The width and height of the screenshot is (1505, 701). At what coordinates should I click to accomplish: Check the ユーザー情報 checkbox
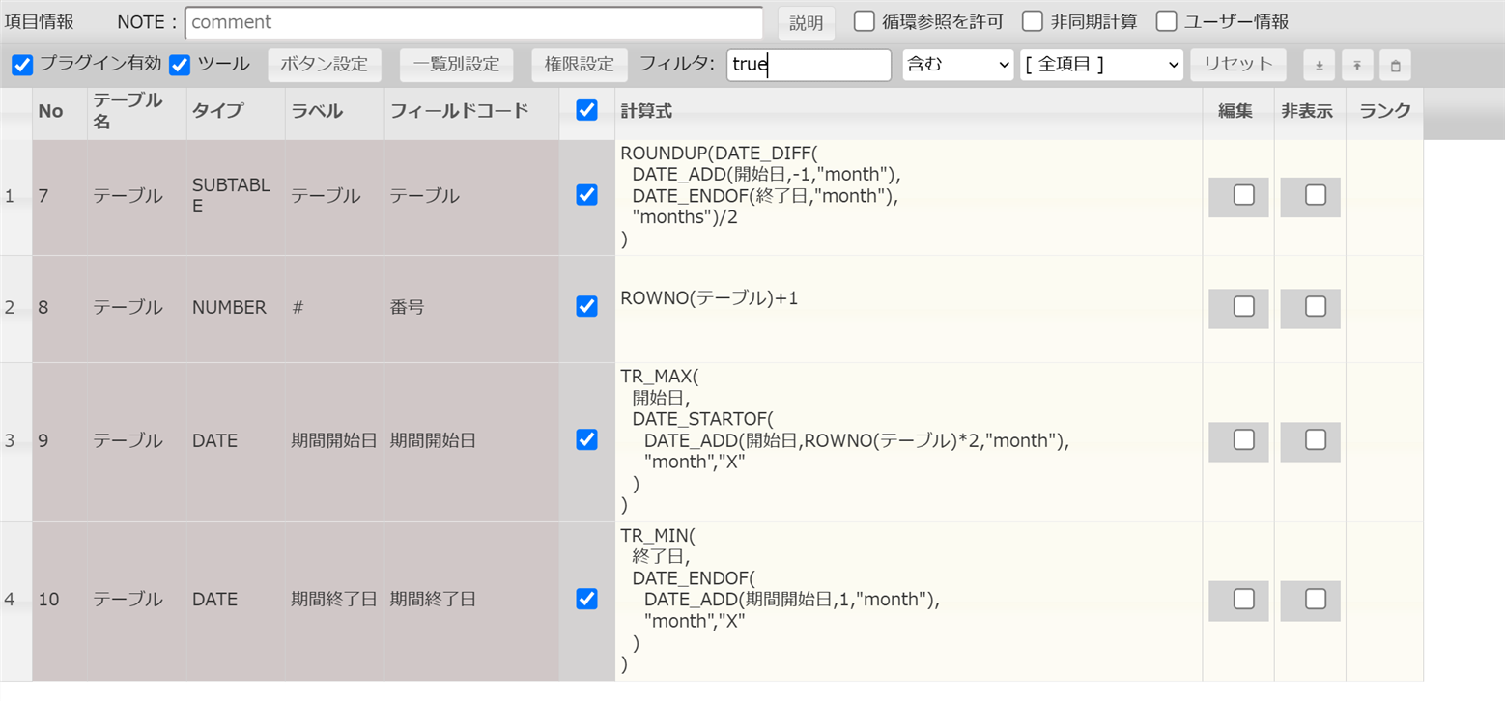click(1167, 21)
